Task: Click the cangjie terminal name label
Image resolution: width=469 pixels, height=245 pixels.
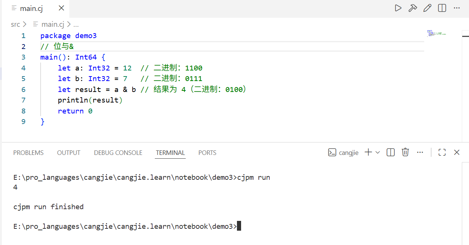Action: pyautogui.click(x=349, y=153)
